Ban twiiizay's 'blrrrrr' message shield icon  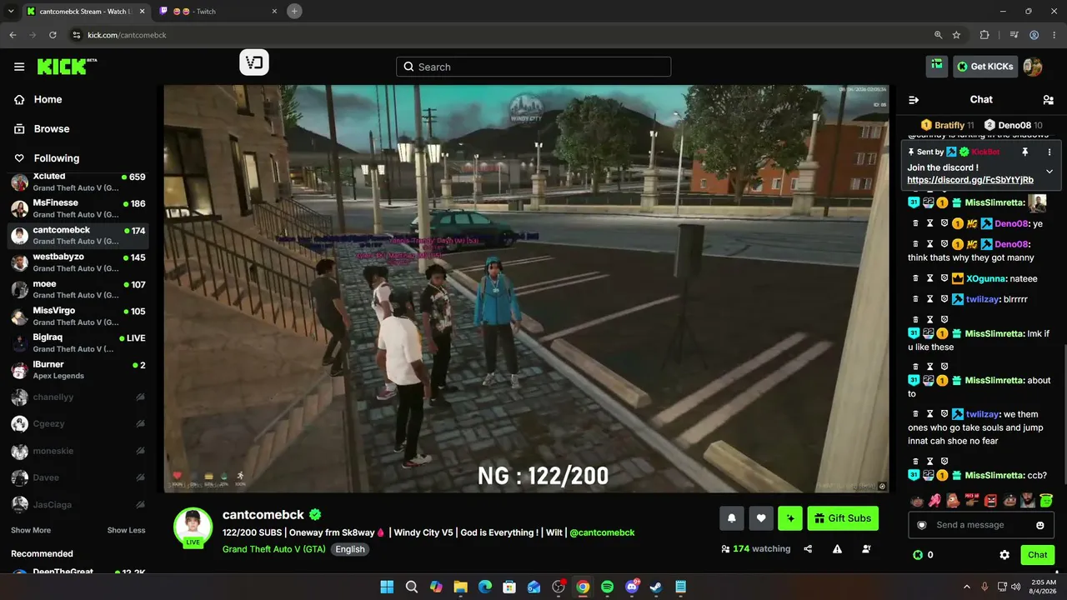pyautogui.click(x=944, y=298)
